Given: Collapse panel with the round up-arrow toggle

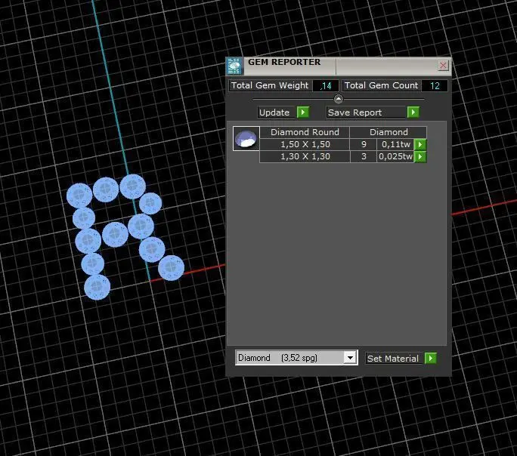Looking at the screenshot, I should pyautogui.click(x=339, y=99).
